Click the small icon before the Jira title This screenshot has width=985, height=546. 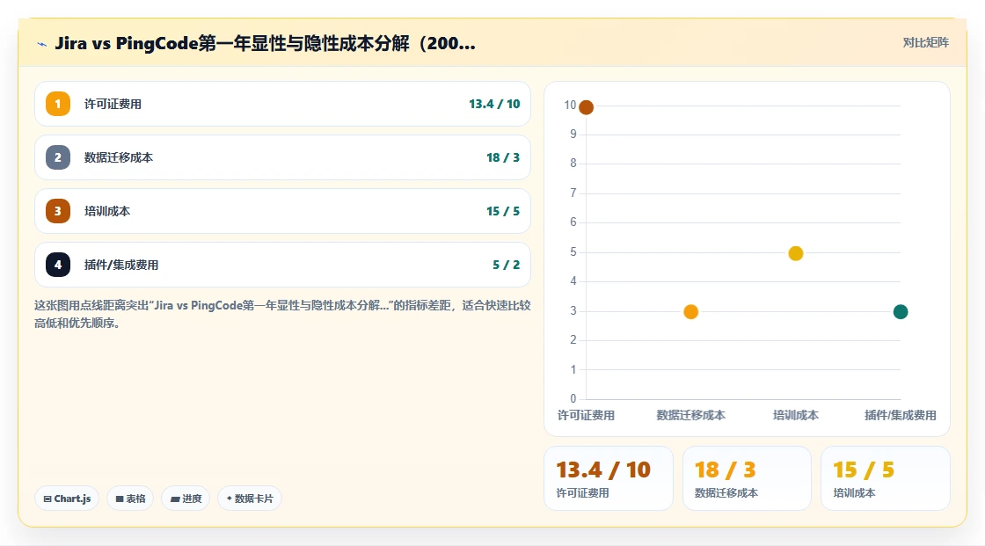[42, 44]
